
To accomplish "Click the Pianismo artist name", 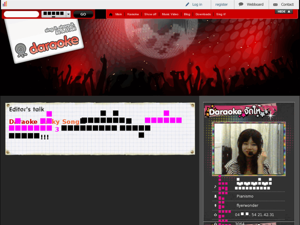I will click(x=245, y=196).
